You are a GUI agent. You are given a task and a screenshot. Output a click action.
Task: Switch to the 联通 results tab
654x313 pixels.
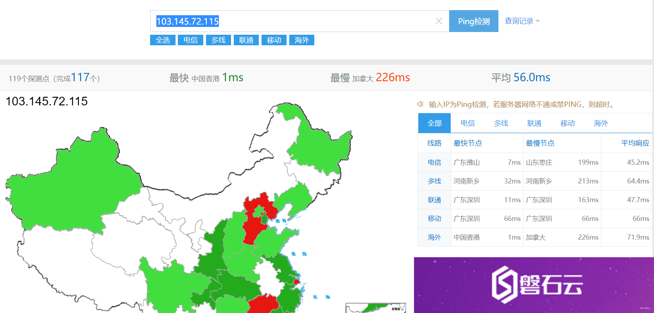(534, 123)
